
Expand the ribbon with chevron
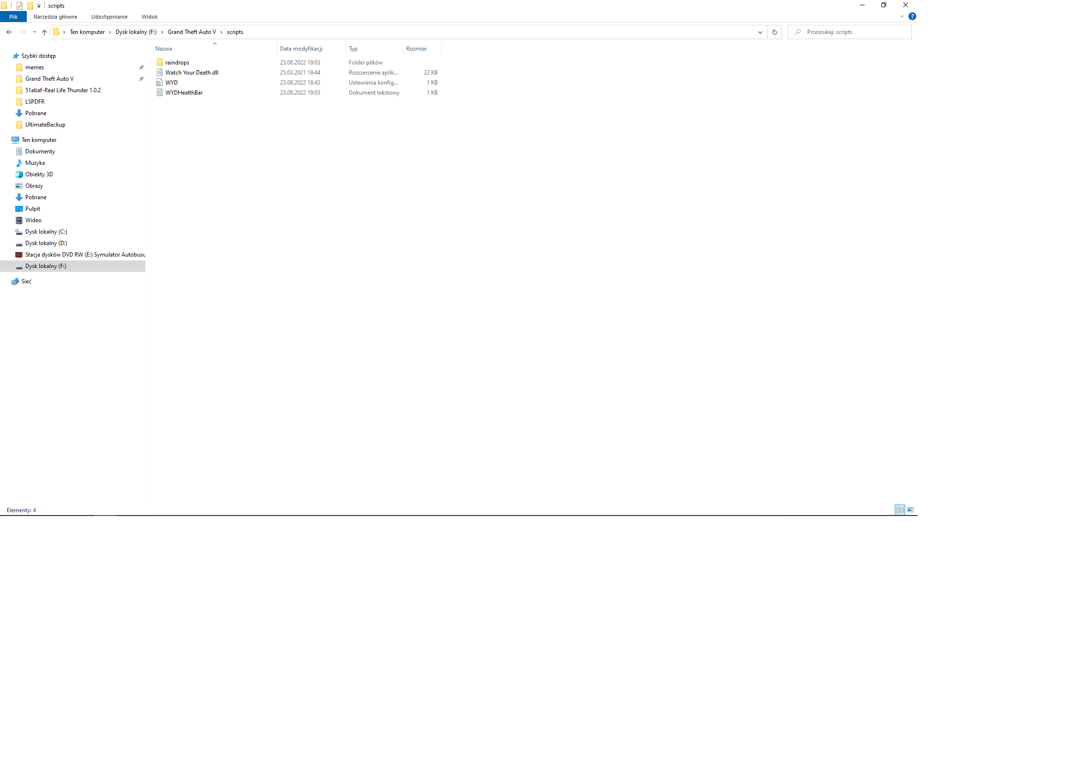coord(901,17)
